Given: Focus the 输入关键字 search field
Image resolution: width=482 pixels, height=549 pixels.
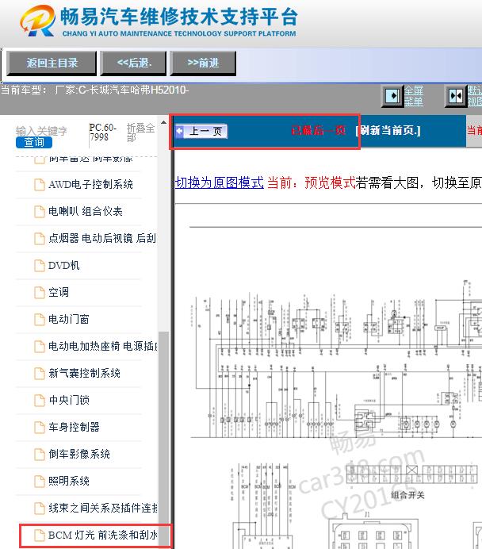Looking at the screenshot, I should [x=41, y=131].
